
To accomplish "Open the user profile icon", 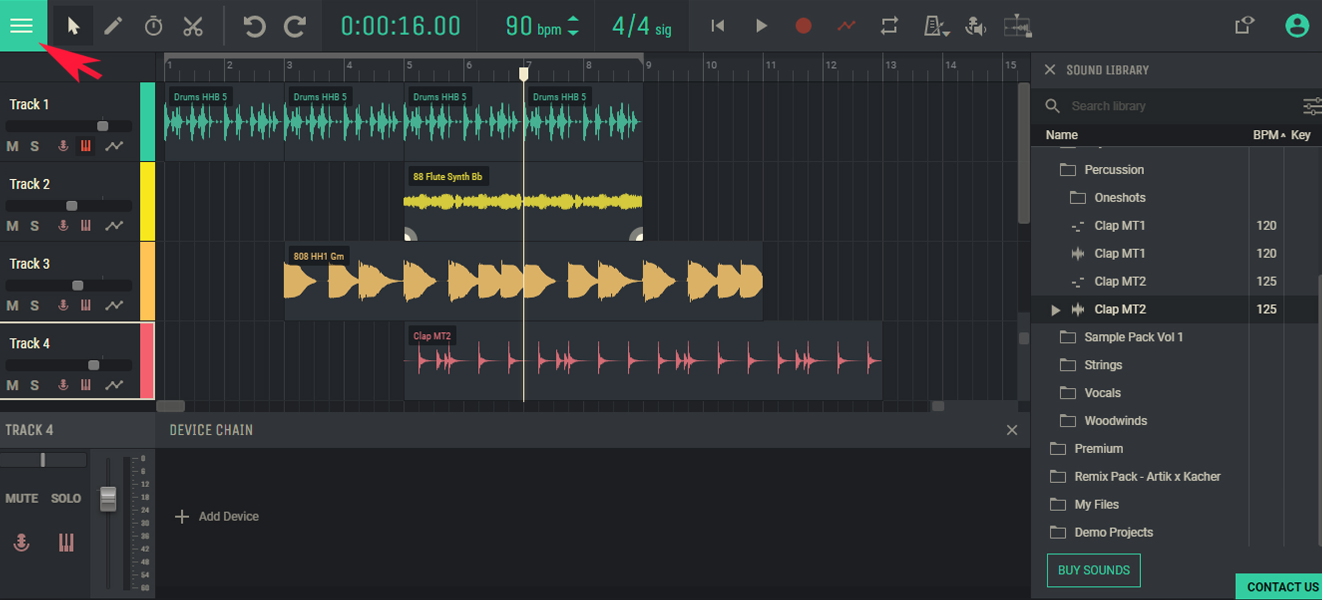I will tap(1297, 25).
